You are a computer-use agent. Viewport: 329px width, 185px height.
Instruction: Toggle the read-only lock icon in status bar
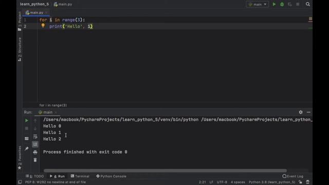[300, 182]
